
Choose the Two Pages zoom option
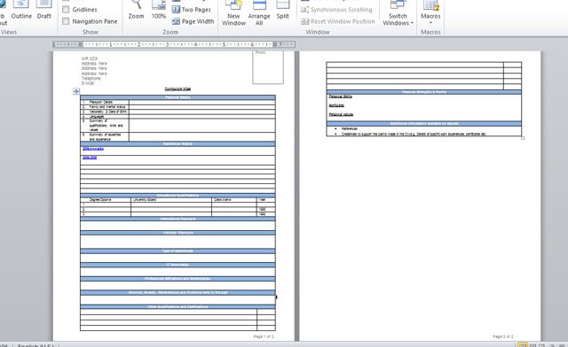point(192,10)
